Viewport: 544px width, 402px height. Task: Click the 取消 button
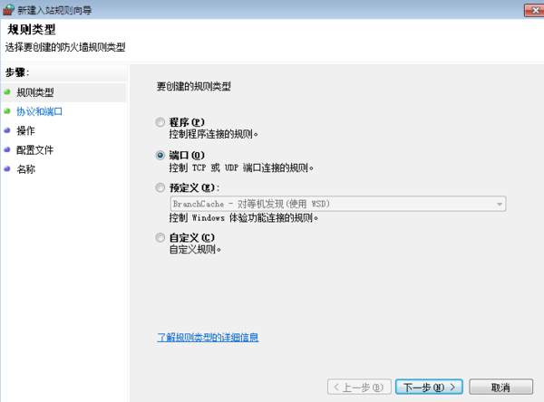[500, 387]
